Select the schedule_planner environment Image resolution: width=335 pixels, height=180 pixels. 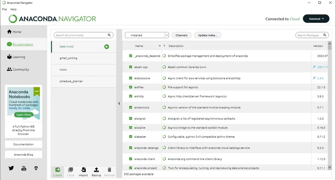tap(83, 81)
